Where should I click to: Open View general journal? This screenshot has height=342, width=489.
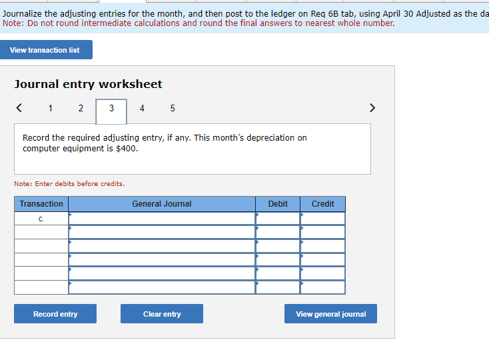pos(330,313)
